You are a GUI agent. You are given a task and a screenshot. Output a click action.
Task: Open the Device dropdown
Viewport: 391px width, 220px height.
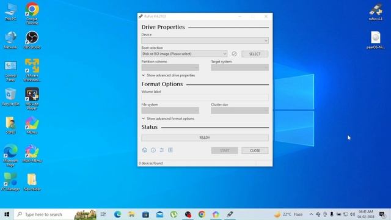coord(205,41)
